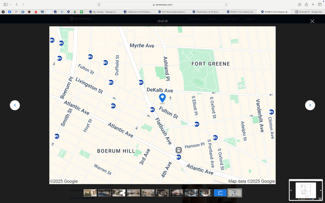Click the MTA marker left of Hanson Pl near S Portland
325x203 pixels.
[x=215, y=138]
